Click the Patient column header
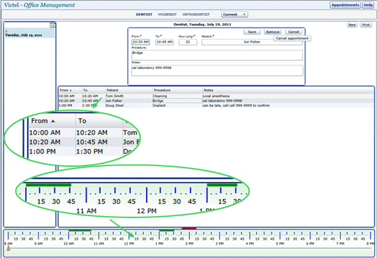 point(129,90)
